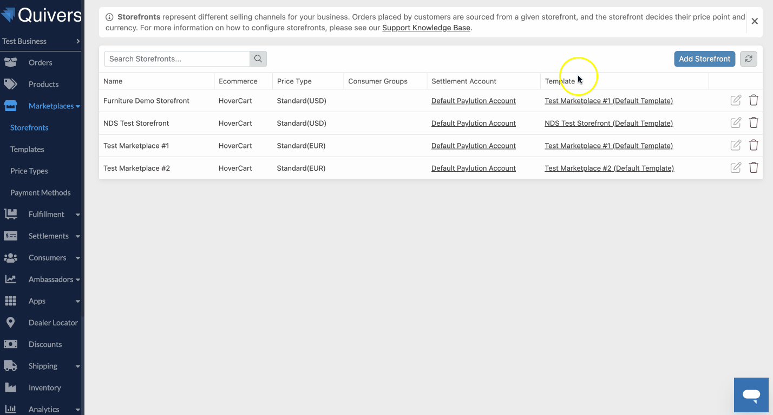Edit Test Marketplace #2 via pencil icon
This screenshot has height=415, width=773.
736,168
